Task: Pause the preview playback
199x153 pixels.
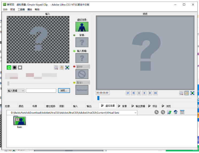Action: (139, 93)
